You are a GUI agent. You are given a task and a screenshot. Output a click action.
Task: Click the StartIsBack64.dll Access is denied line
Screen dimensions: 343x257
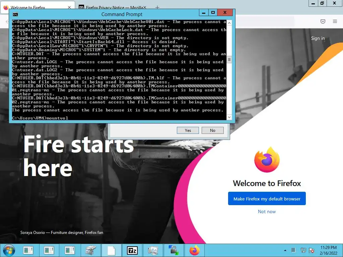[95, 42]
